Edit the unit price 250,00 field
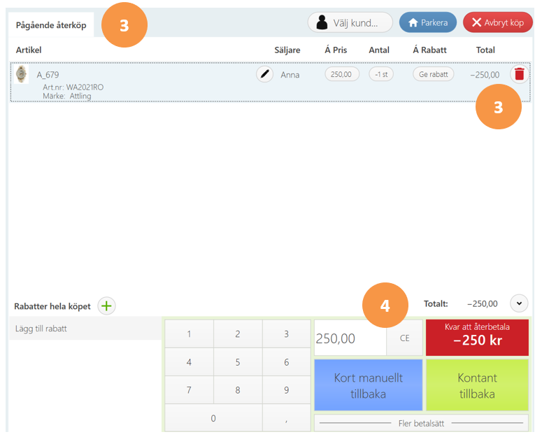The height and width of the screenshot is (439, 535). 341,74
